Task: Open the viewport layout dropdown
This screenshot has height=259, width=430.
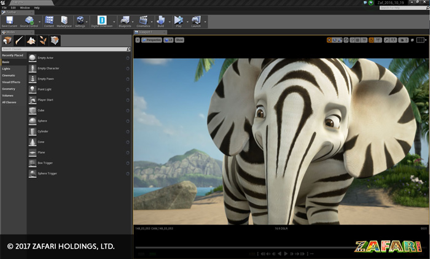Action: point(421,40)
